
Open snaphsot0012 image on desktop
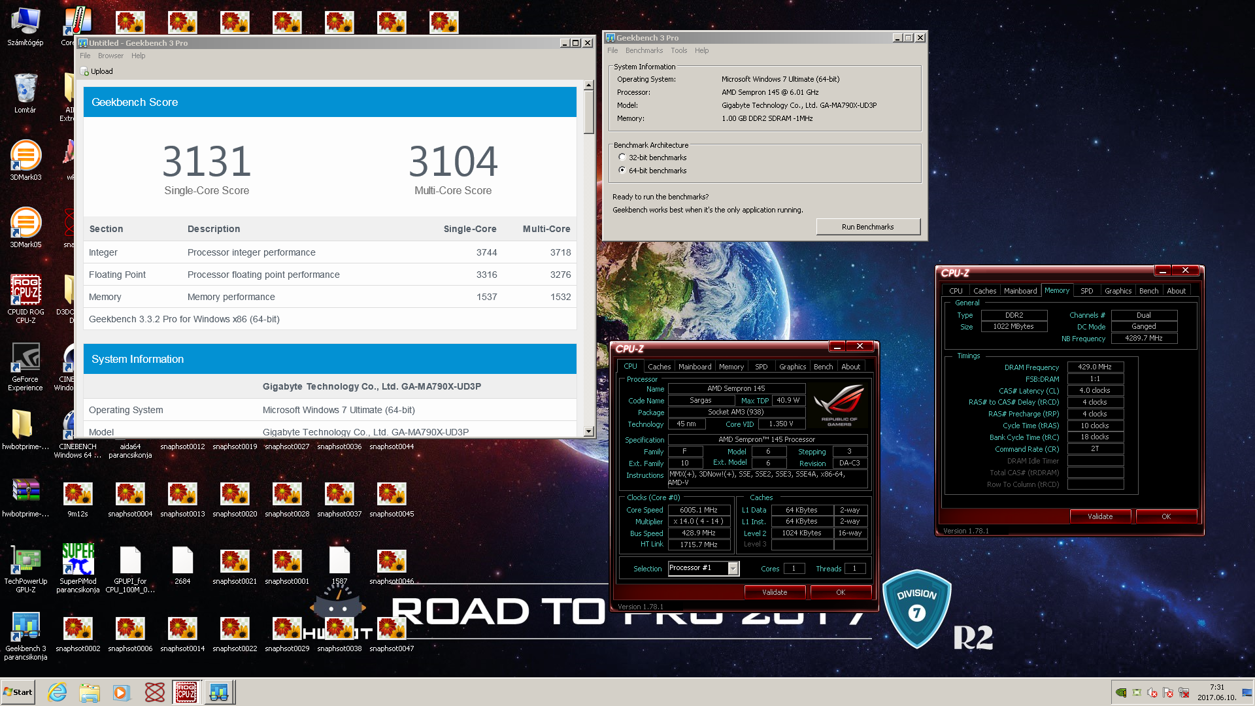click(182, 446)
